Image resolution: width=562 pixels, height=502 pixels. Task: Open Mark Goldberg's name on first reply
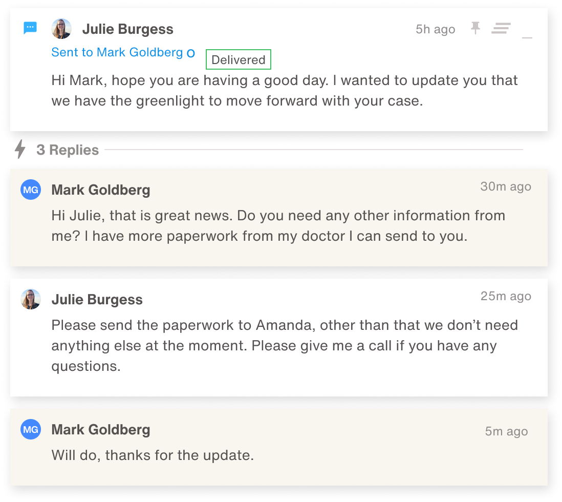[101, 190]
